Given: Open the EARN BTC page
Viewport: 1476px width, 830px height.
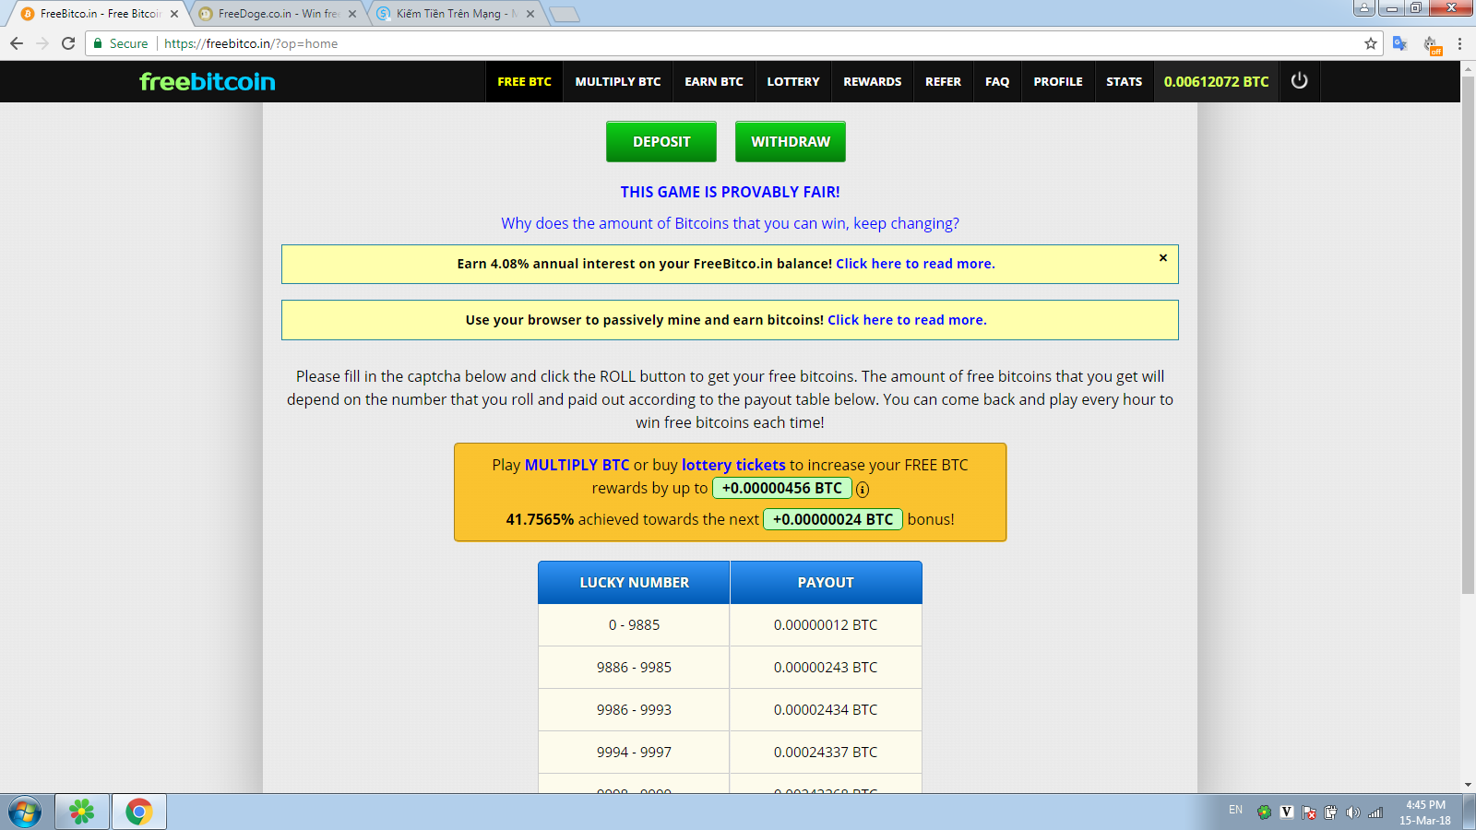Looking at the screenshot, I should point(714,81).
